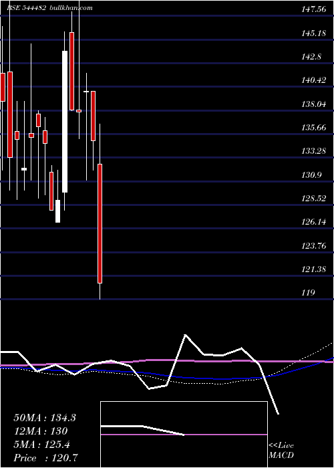Click the 133.28 price axis label

click(313, 151)
